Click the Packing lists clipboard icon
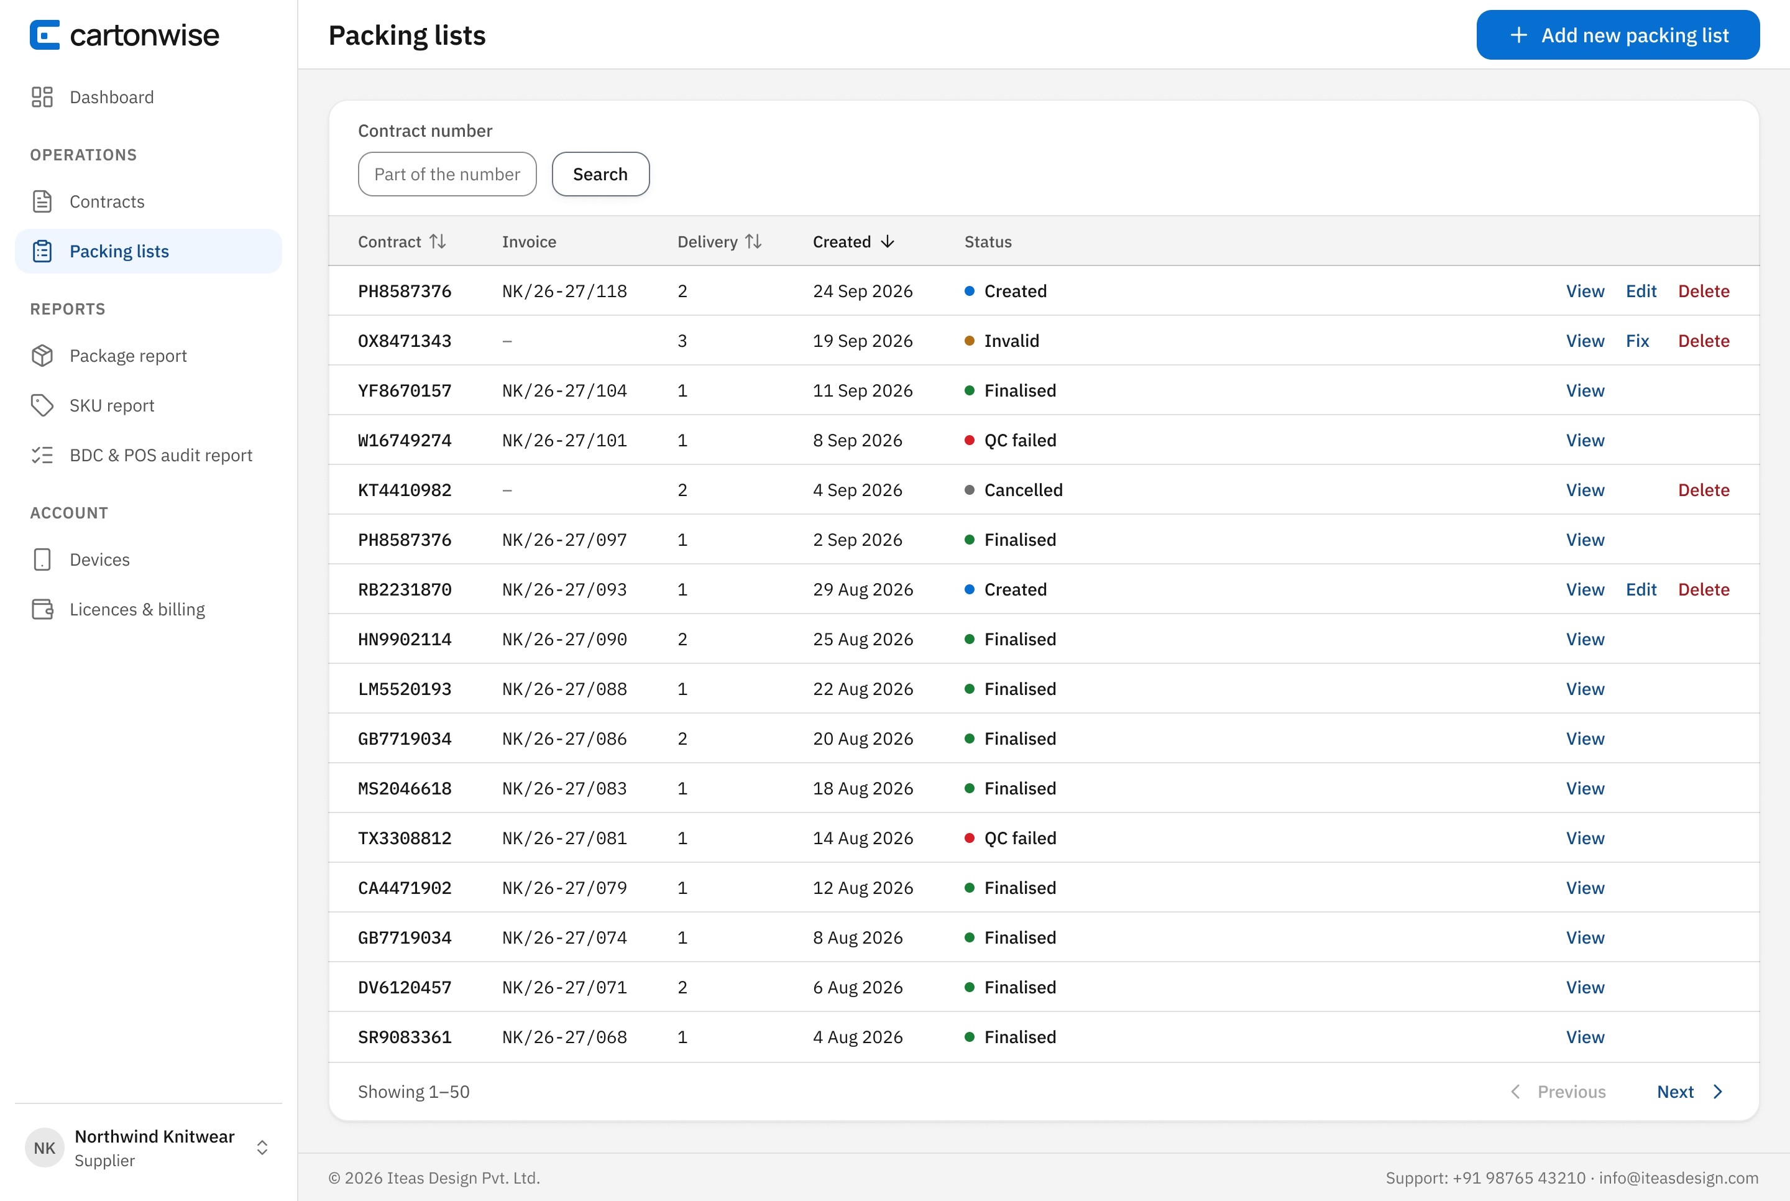This screenshot has height=1201, width=1790. coord(42,251)
